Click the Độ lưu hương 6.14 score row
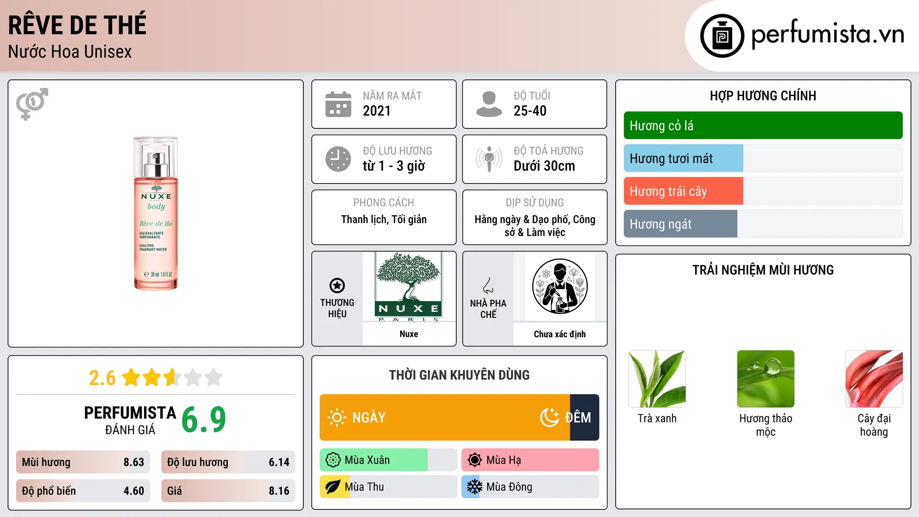 point(228,462)
